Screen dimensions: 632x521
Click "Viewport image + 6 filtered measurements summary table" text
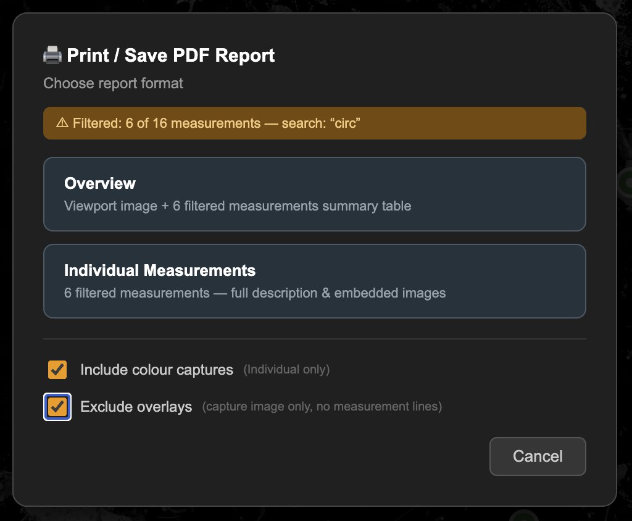[238, 206]
